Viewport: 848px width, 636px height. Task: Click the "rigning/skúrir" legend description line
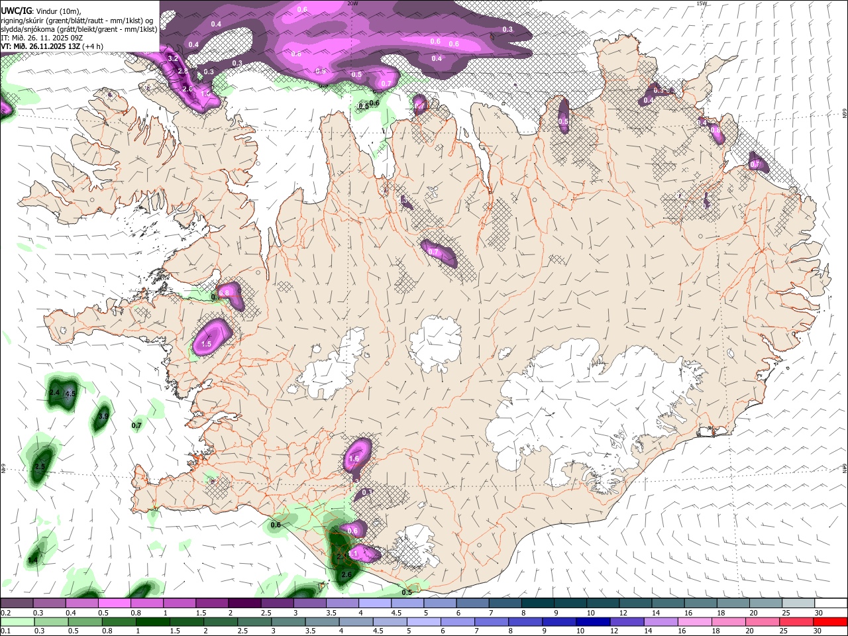tap(77, 21)
